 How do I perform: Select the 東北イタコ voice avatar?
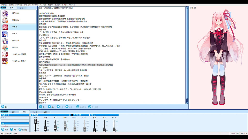pyautogui.click(x=5, y=41)
